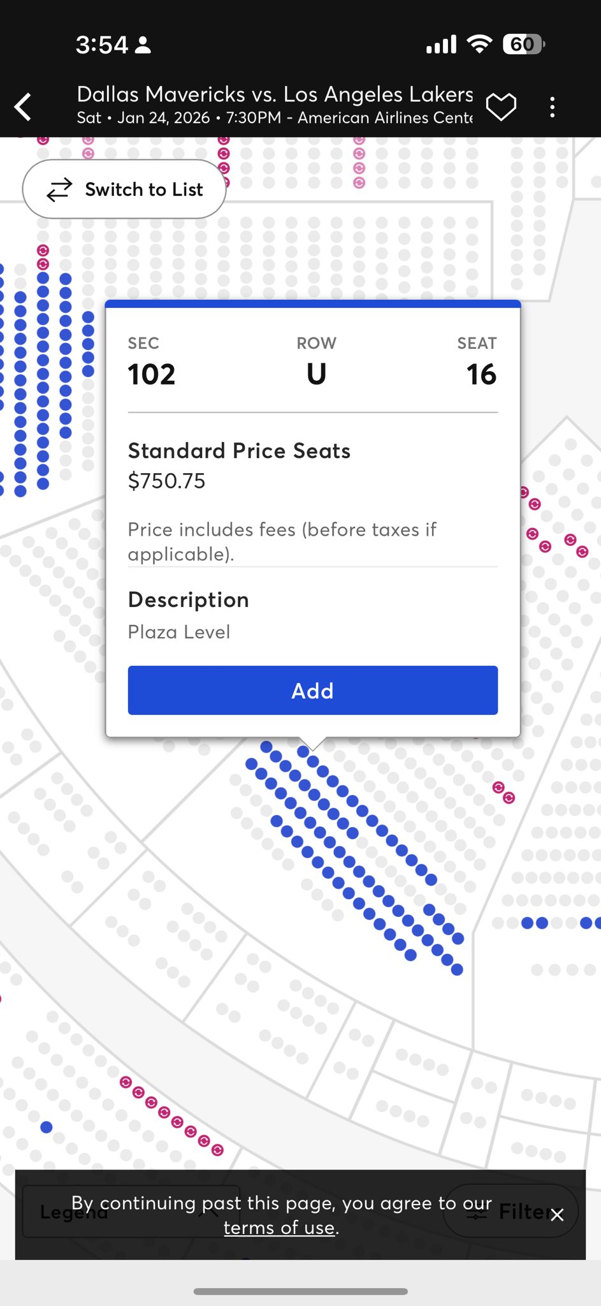Tap the battery indicator showing 60
The image size is (601, 1306).
[523, 44]
